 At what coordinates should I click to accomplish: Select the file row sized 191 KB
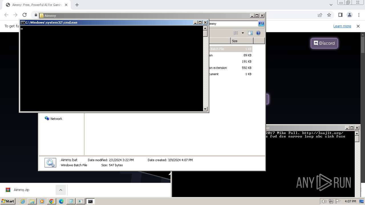click(x=230, y=61)
